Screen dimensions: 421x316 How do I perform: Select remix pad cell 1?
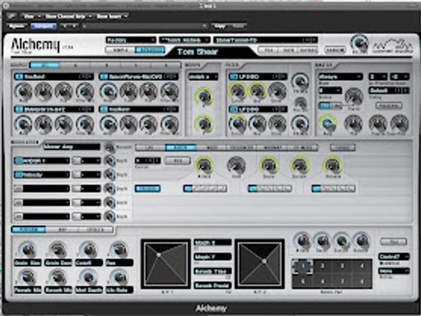[x=303, y=267]
